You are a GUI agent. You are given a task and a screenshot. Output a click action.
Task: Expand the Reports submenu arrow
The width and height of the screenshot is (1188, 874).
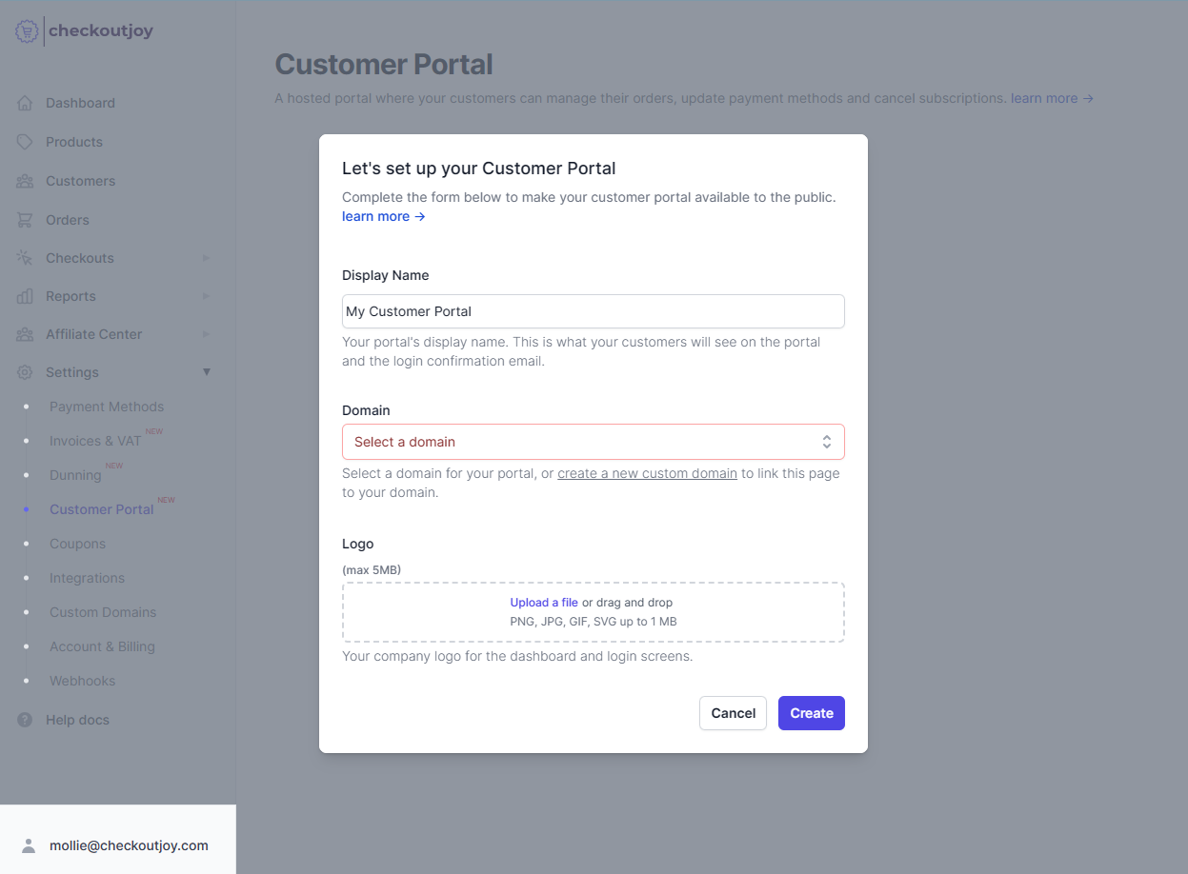(207, 295)
